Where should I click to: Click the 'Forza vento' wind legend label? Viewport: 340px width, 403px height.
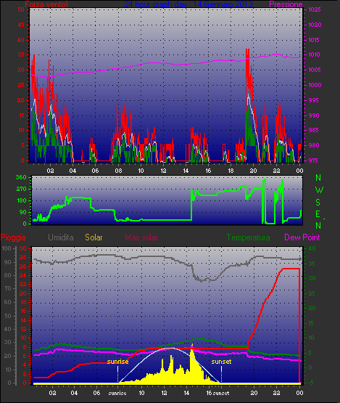pos(46,4)
